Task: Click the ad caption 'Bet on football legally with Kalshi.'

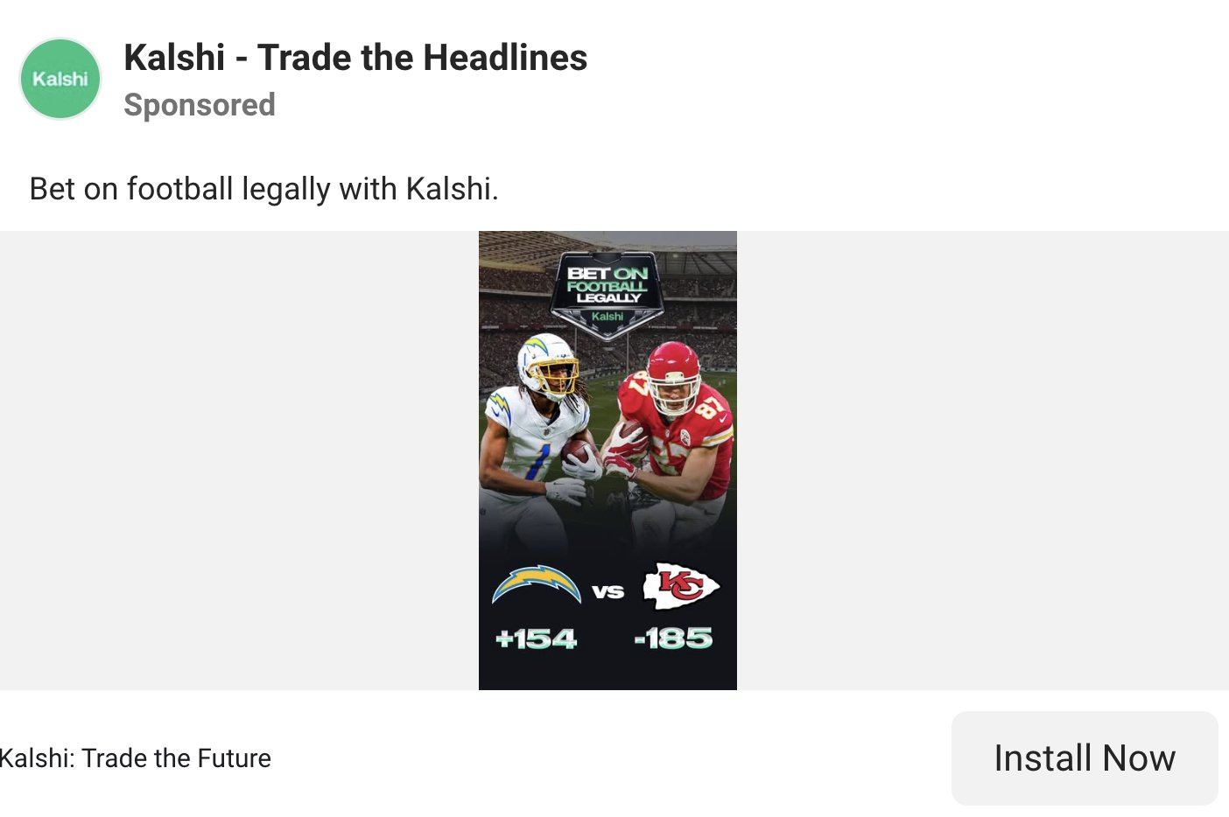Action: (x=264, y=188)
